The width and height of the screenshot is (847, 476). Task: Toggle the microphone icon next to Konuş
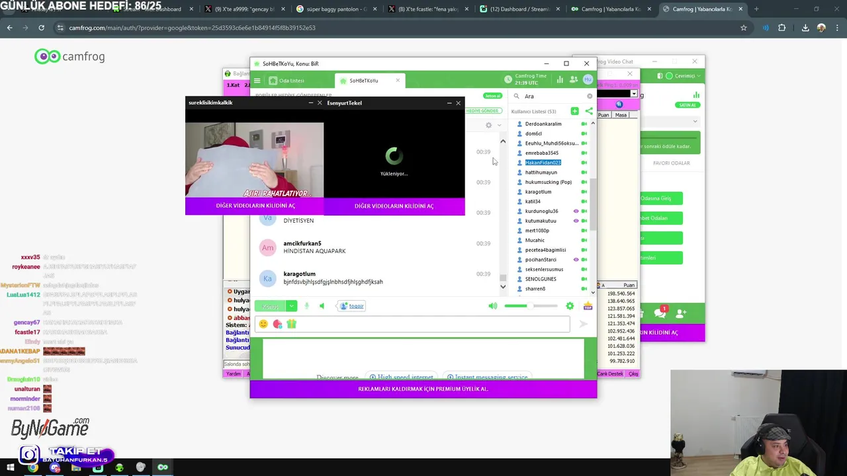tap(306, 306)
